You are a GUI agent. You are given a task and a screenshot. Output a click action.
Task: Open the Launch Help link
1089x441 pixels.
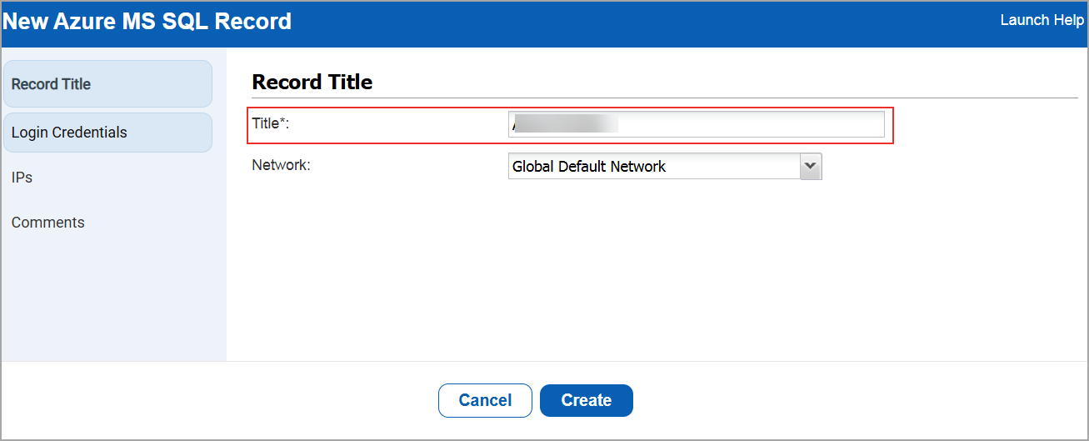pyautogui.click(x=1042, y=20)
